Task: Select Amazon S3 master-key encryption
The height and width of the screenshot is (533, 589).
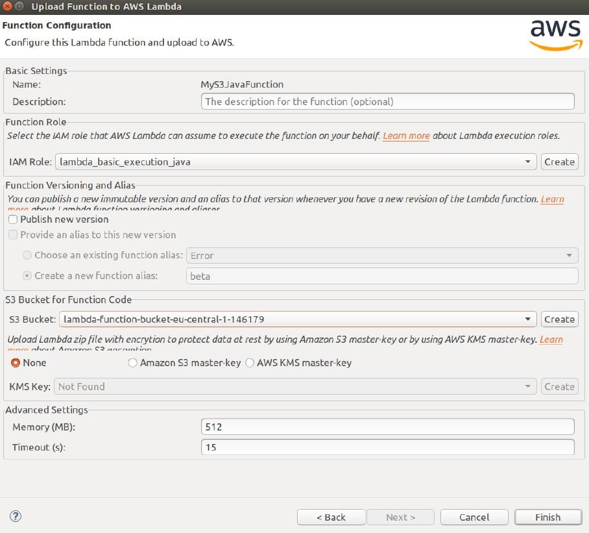Action: pos(132,363)
